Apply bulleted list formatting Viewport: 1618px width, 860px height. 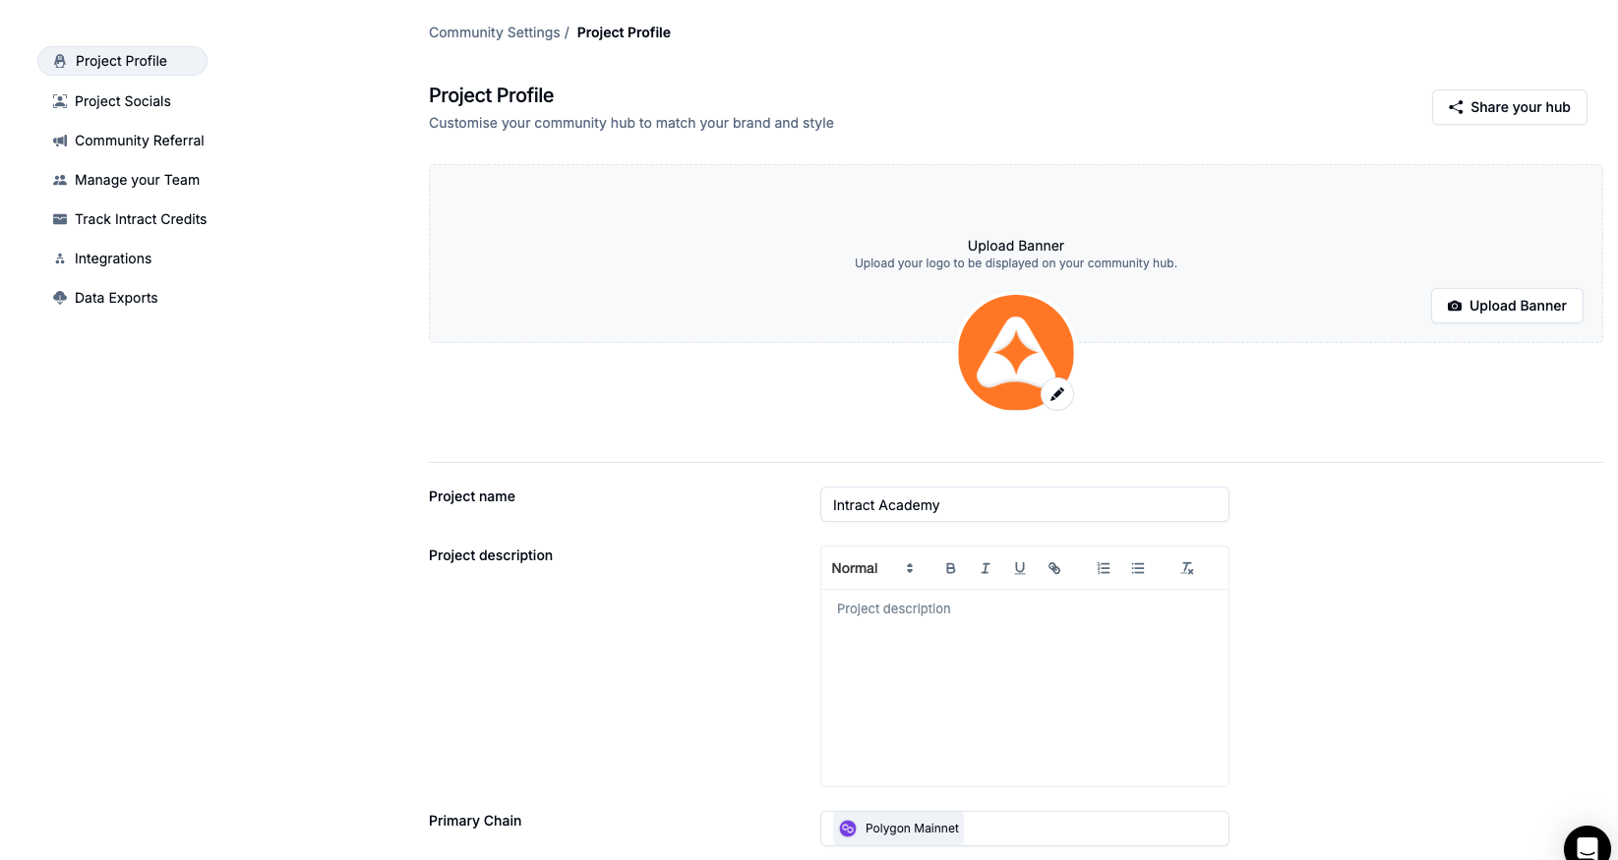1138,568
